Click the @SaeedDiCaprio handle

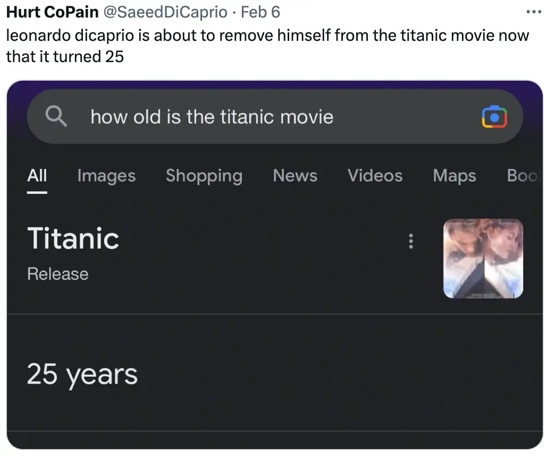coord(165,12)
